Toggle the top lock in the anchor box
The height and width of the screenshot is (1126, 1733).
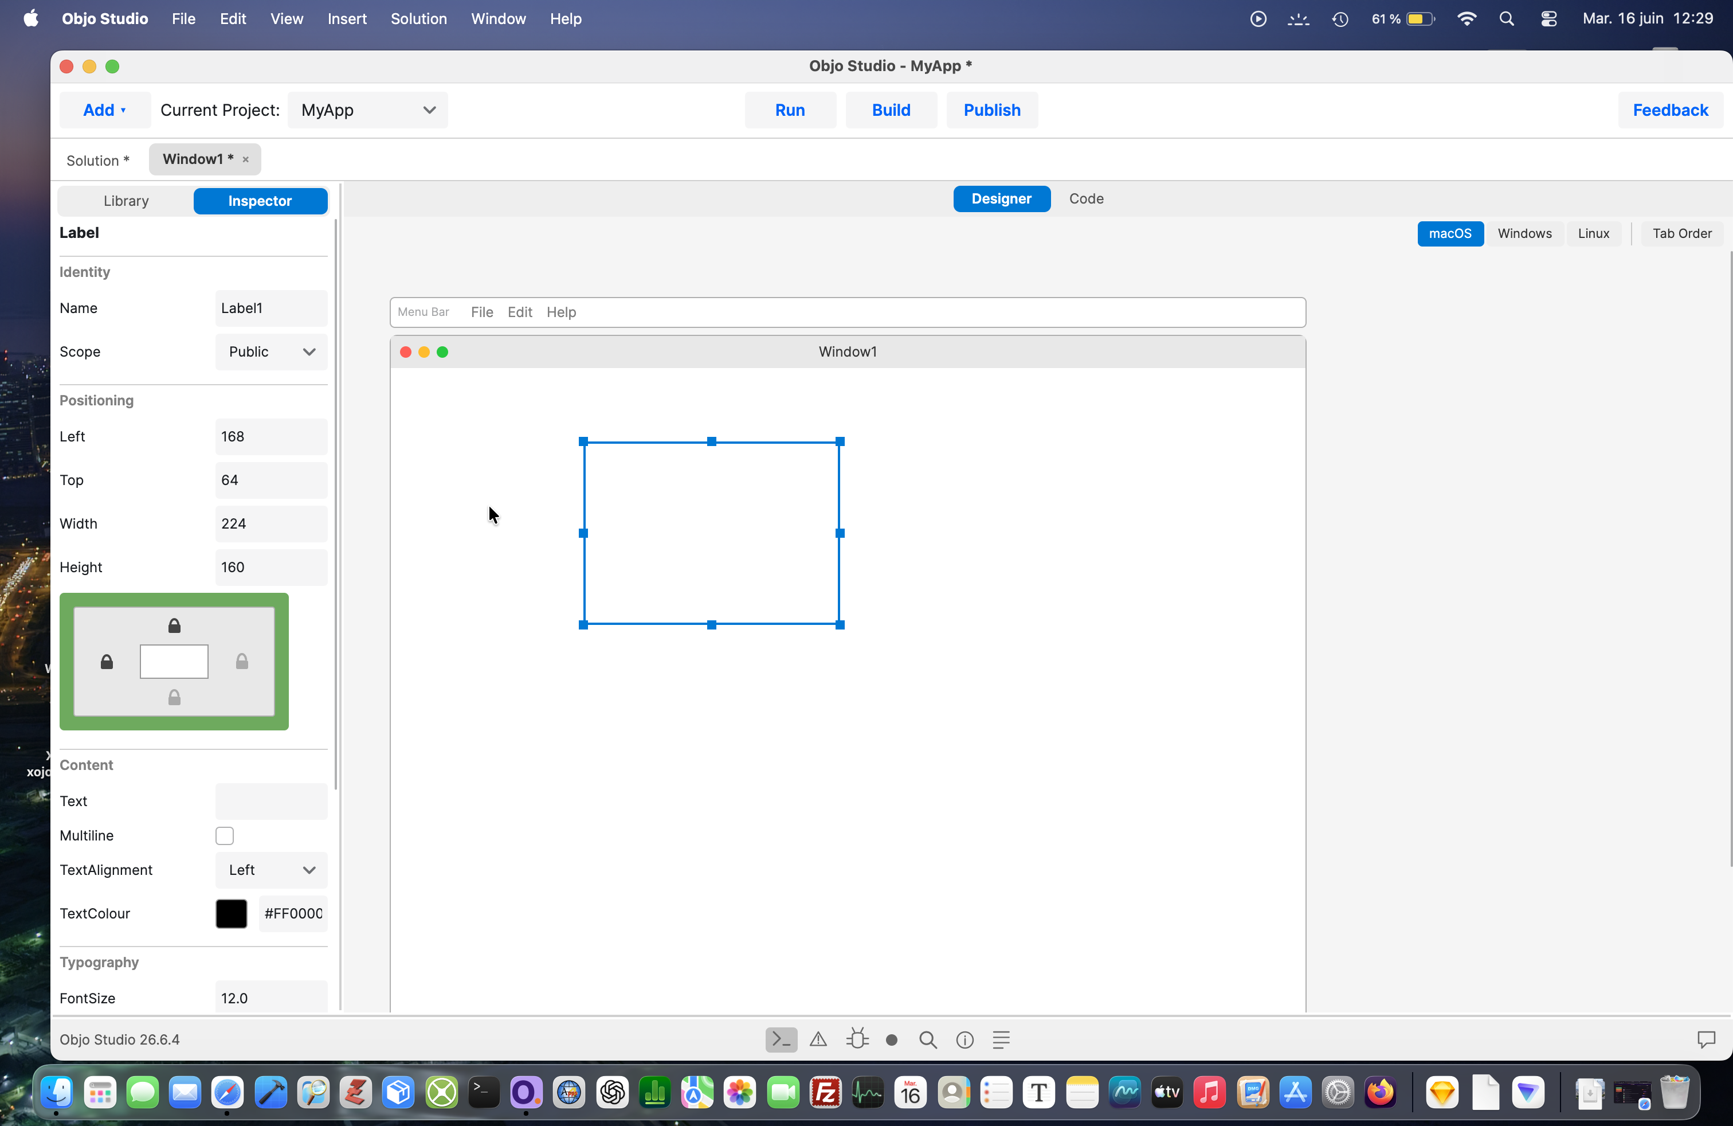[174, 625]
